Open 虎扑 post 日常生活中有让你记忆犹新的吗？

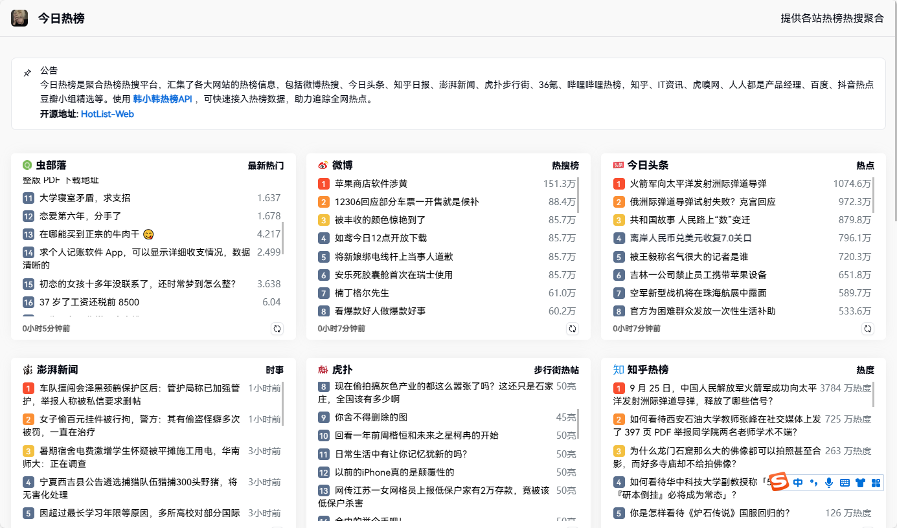click(x=401, y=454)
